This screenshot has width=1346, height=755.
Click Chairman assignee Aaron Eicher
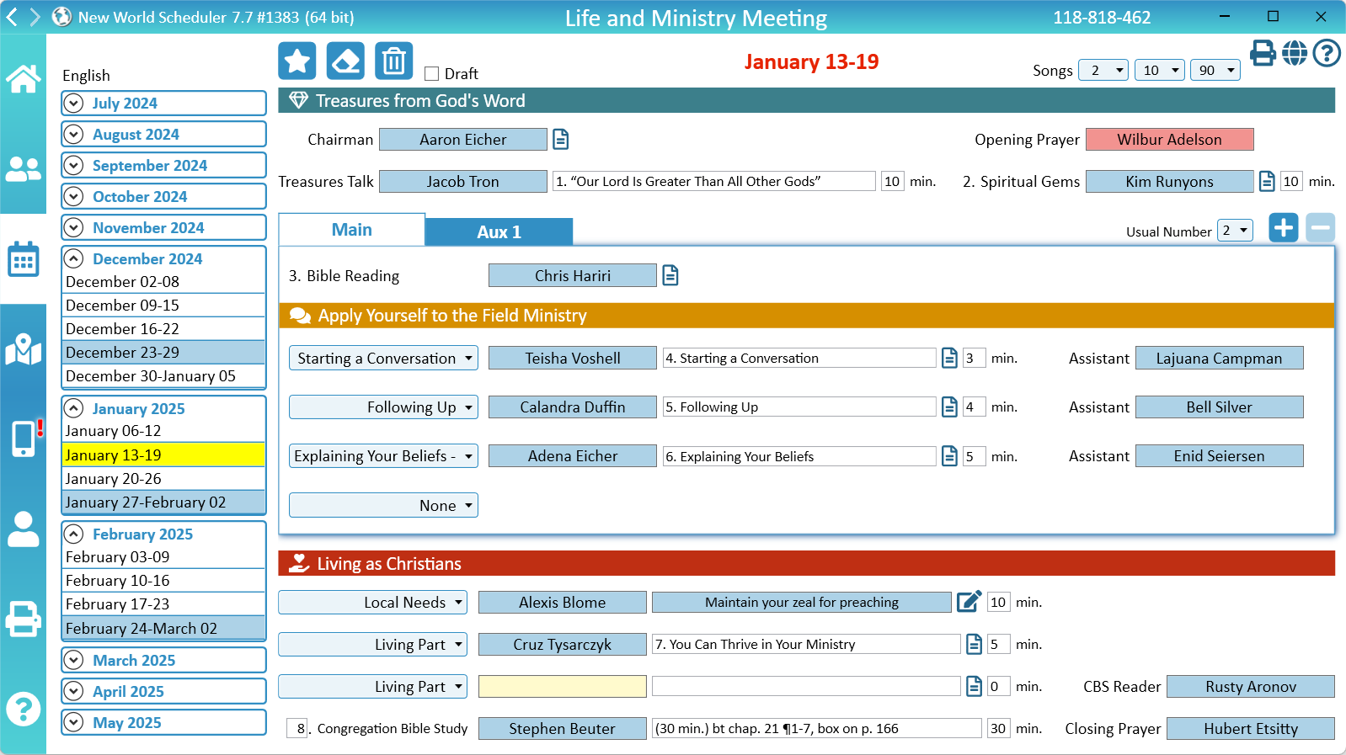coord(463,139)
